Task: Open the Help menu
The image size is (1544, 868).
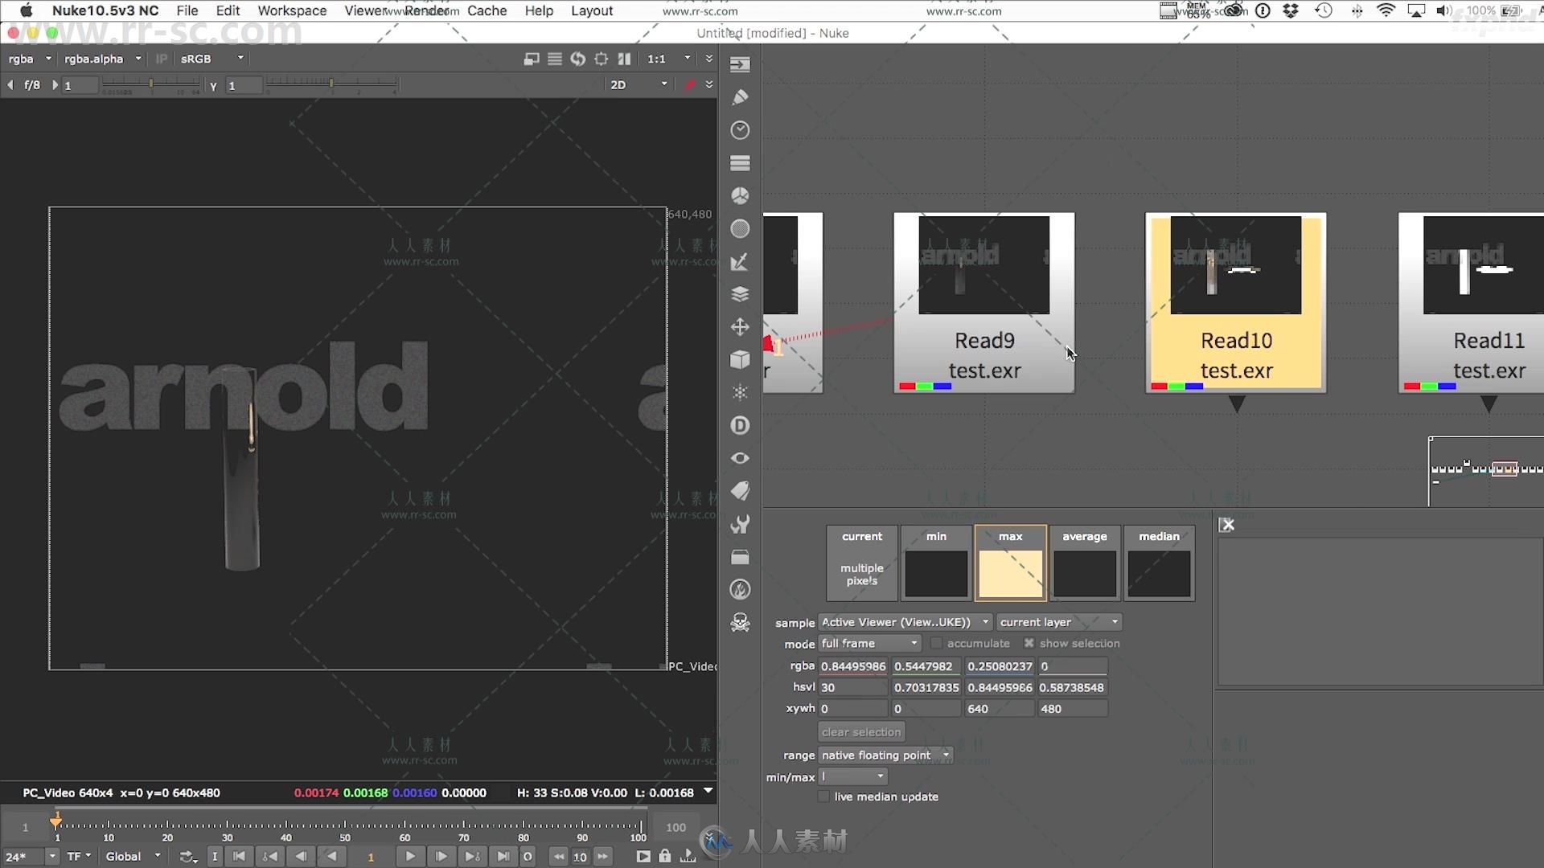Action: 539,10
